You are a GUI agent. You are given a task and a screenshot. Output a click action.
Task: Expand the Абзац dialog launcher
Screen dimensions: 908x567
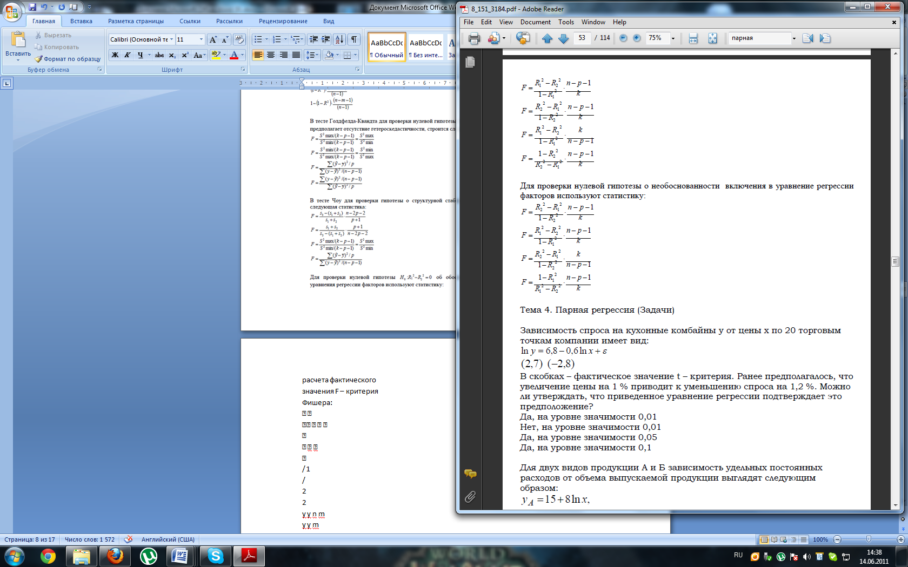click(x=357, y=69)
